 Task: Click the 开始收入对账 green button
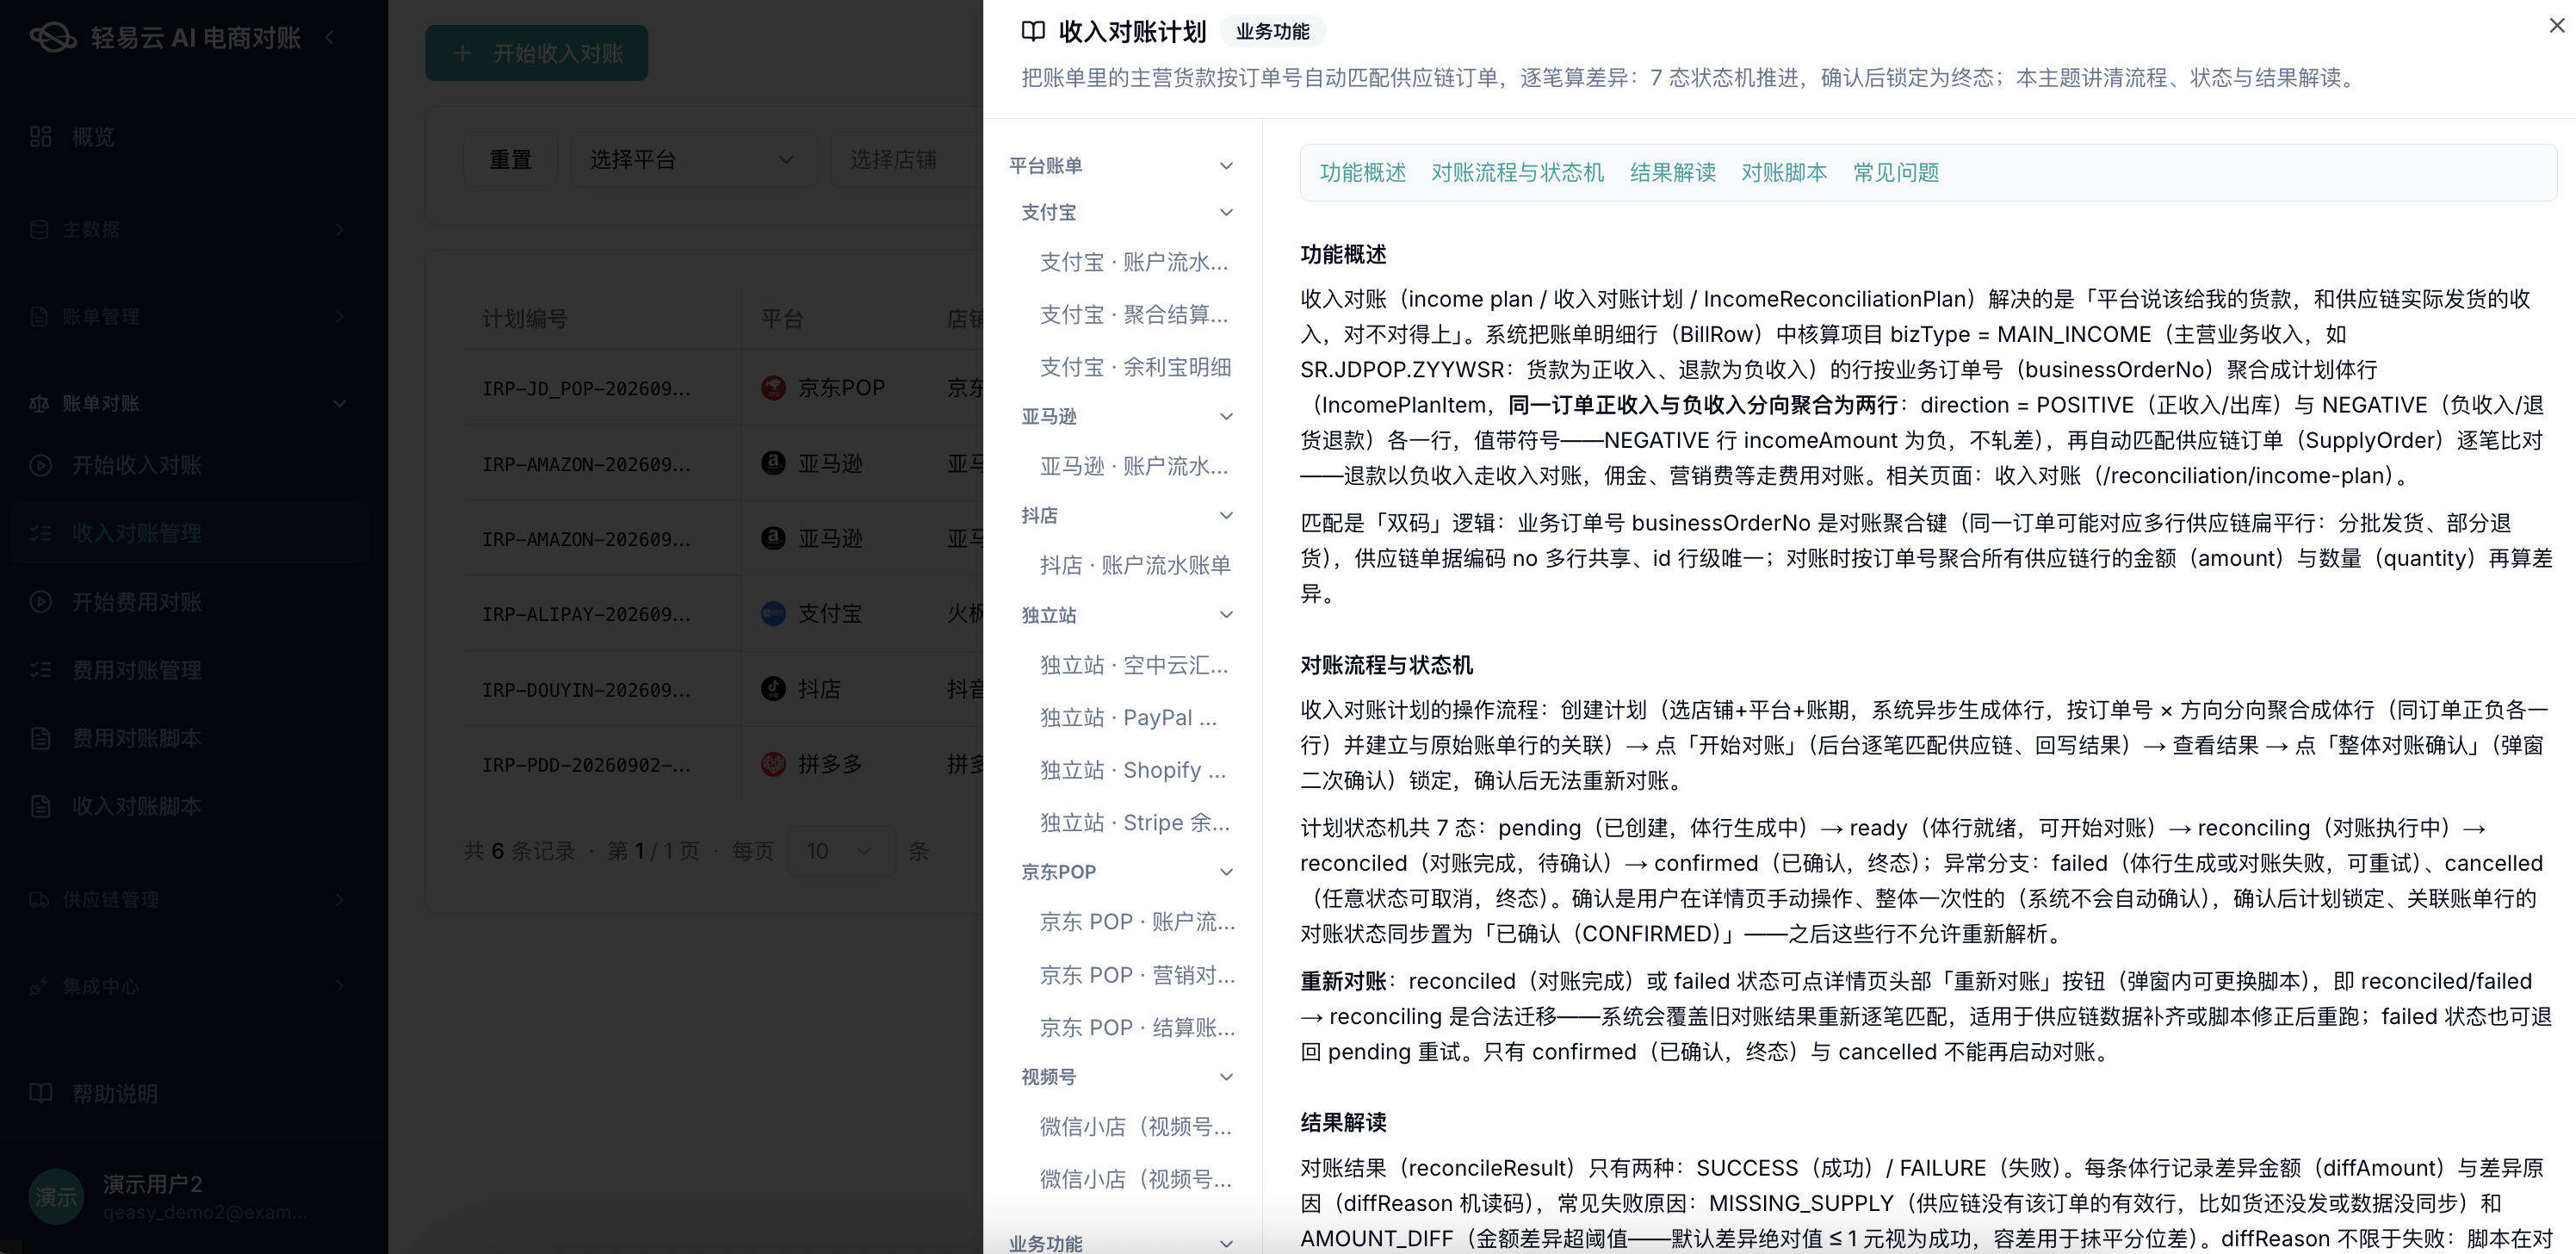(536, 53)
